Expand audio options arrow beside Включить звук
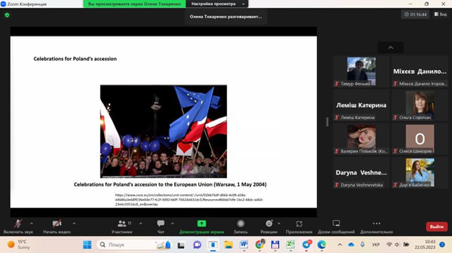 [x=32, y=224]
